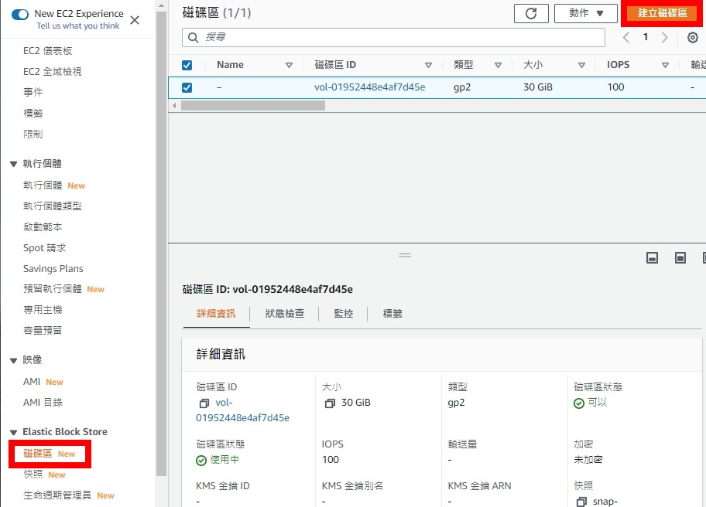Open Spot 請求 in sidebar
Image resolution: width=706 pixels, height=507 pixels.
45,247
